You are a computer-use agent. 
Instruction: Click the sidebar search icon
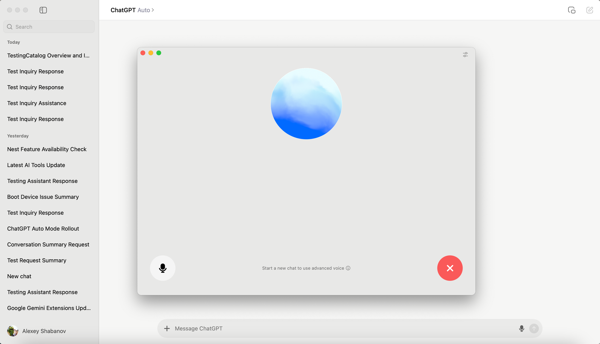click(x=10, y=26)
